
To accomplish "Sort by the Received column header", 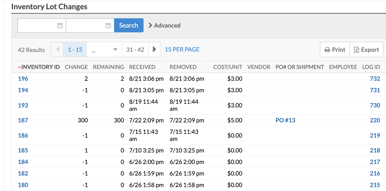I will [142, 67].
